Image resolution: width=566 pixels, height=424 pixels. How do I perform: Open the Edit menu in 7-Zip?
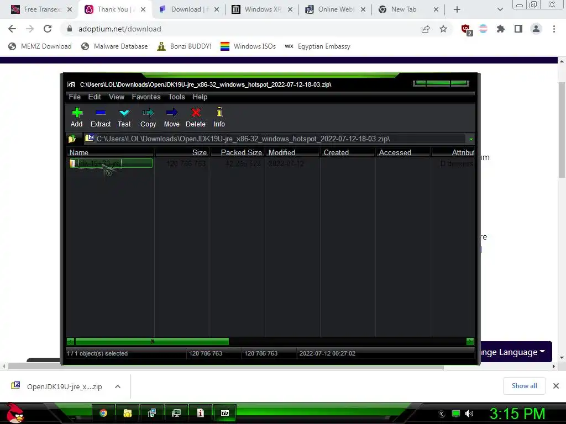pos(95,97)
